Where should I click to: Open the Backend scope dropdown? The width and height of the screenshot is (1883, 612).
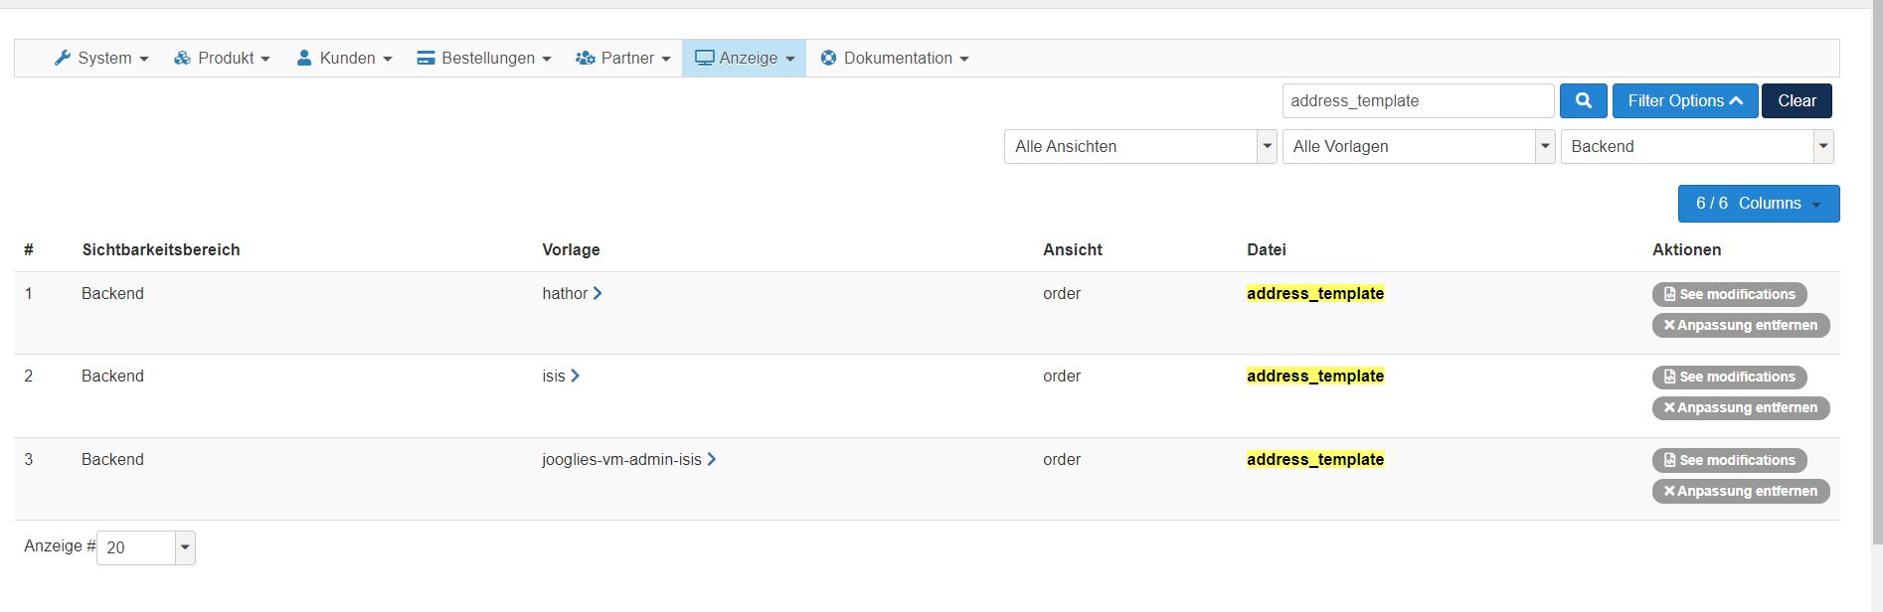coord(1696,147)
